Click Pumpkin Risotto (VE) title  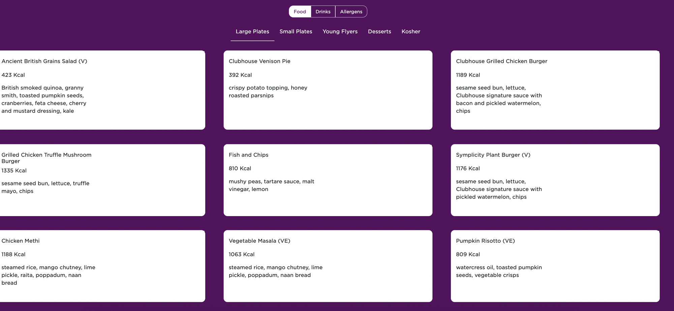(x=485, y=241)
